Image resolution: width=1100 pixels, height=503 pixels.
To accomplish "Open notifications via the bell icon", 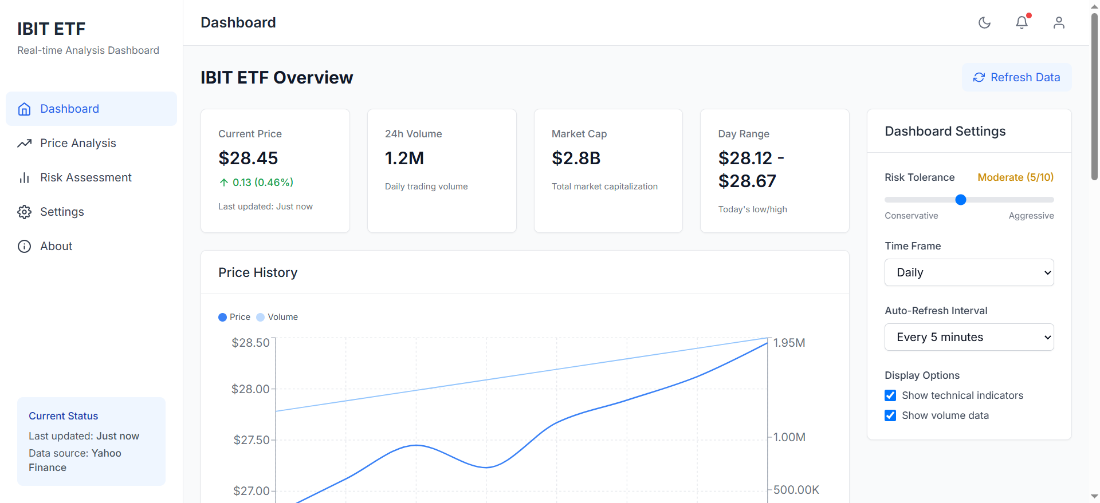I will click(x=1022, y=23).
